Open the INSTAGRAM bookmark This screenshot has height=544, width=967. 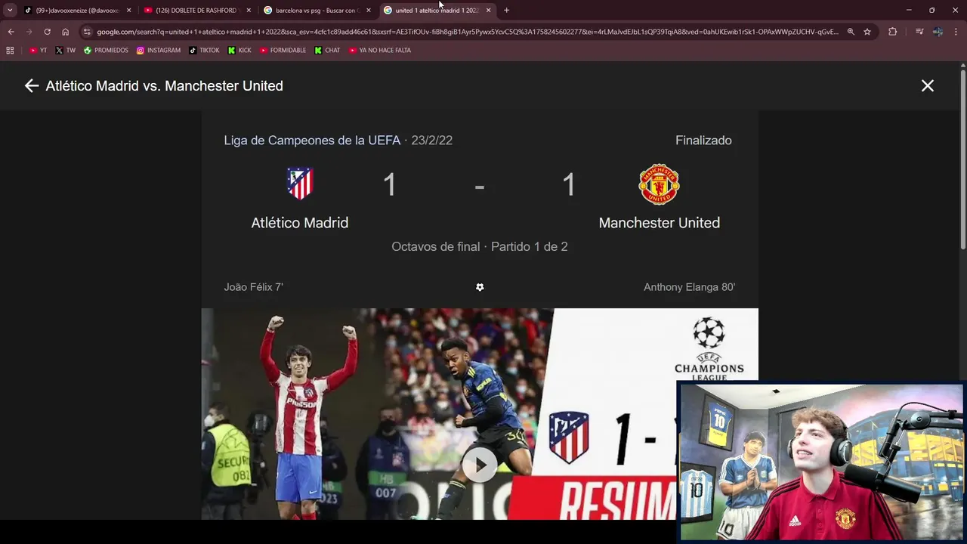[x=159, y=51]
